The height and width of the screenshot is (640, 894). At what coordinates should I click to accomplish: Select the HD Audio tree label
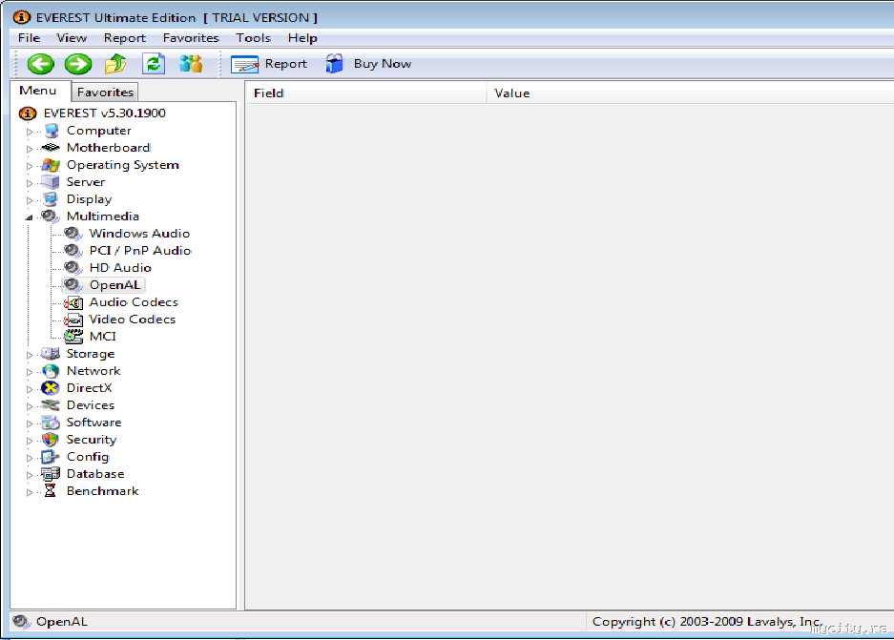click(x=120, y=267)
